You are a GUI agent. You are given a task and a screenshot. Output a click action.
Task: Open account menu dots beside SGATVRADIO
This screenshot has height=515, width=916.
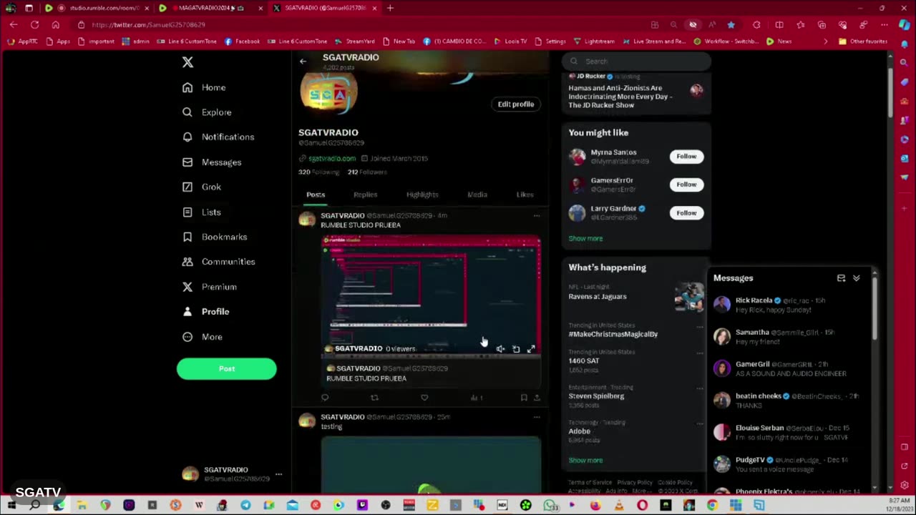click(278, 474)
